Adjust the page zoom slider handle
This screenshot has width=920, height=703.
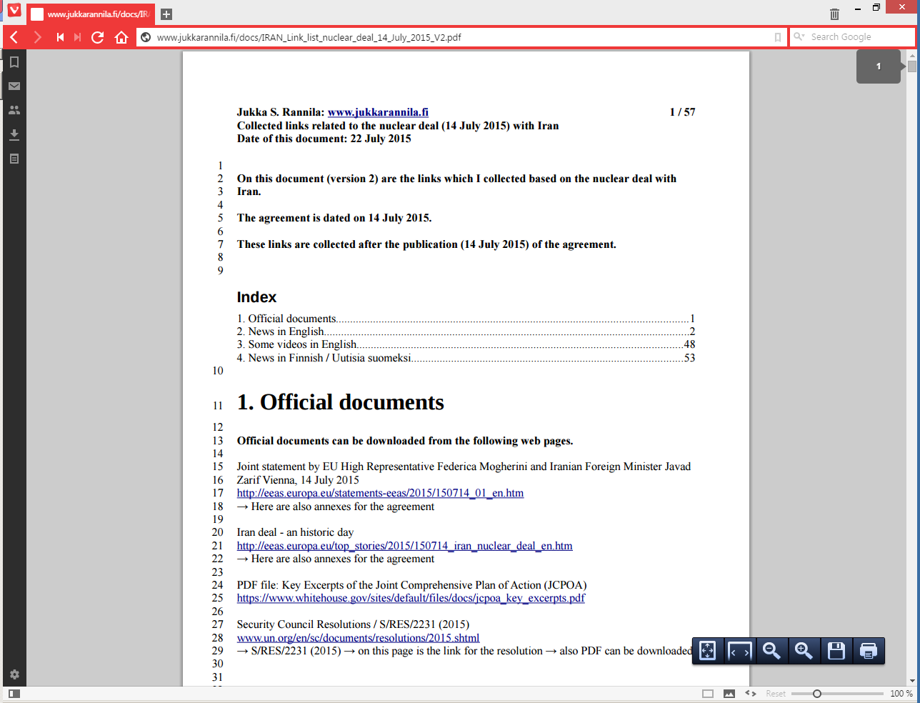[x=817, y=694]
